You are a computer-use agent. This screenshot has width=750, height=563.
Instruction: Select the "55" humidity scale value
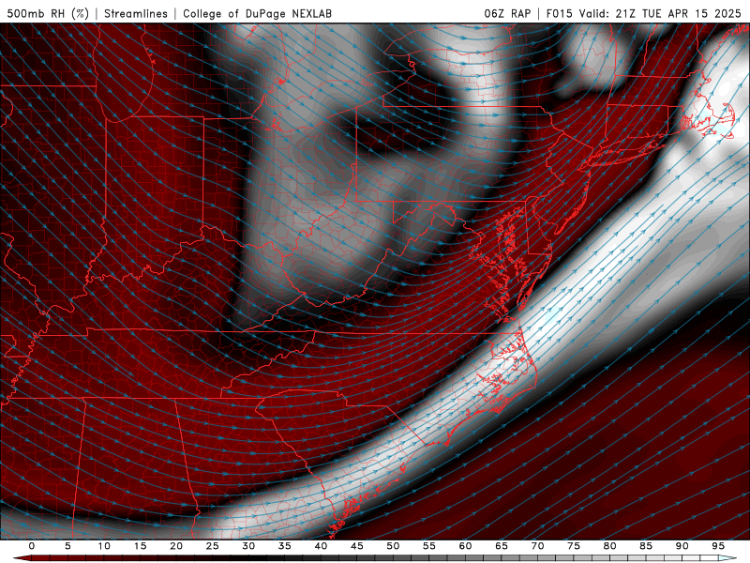[x=429, y=546]
